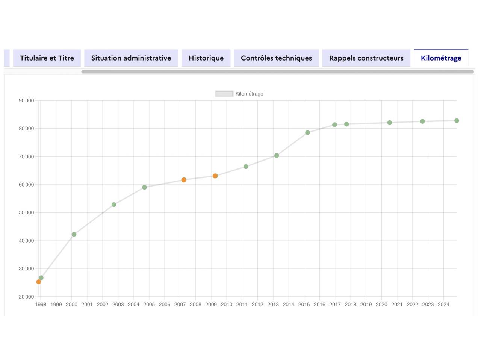481x361 pixels.
Task: Open the Contrôles techniques tab
Action: coord(276,58)
